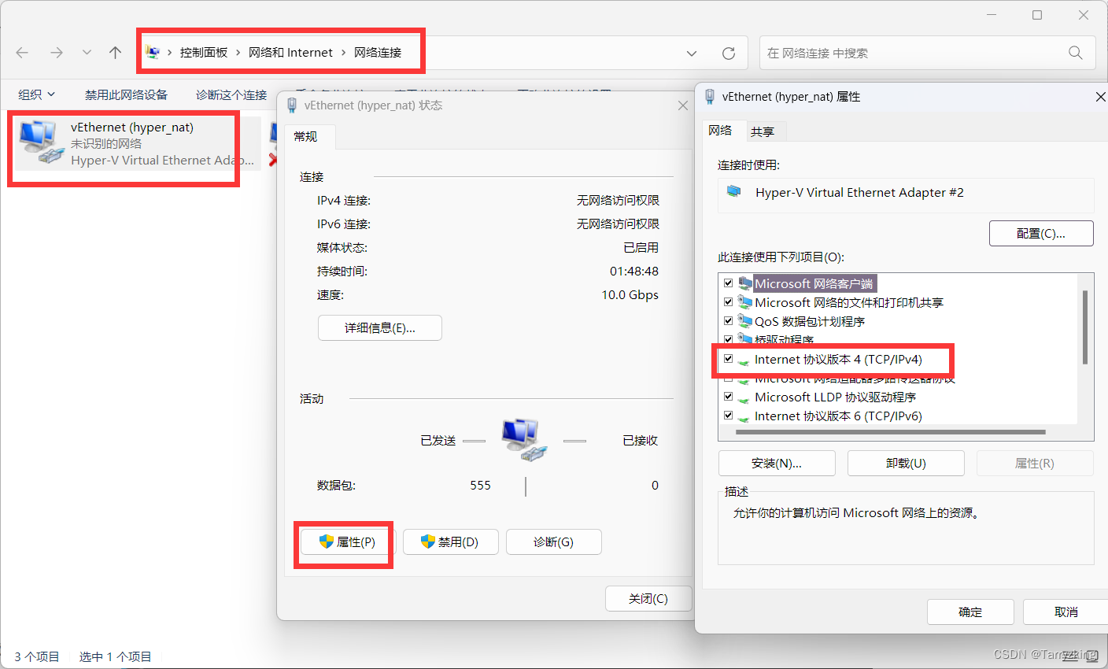The image size is (1108, 669).
Task: Click the 卸载(U) button
Action: point(906,464)
